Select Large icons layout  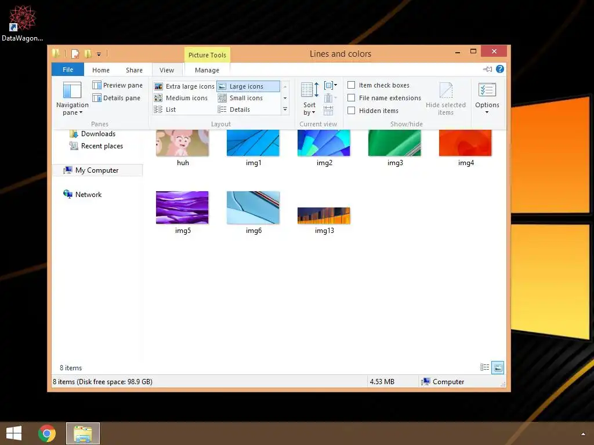pos(248,86)
